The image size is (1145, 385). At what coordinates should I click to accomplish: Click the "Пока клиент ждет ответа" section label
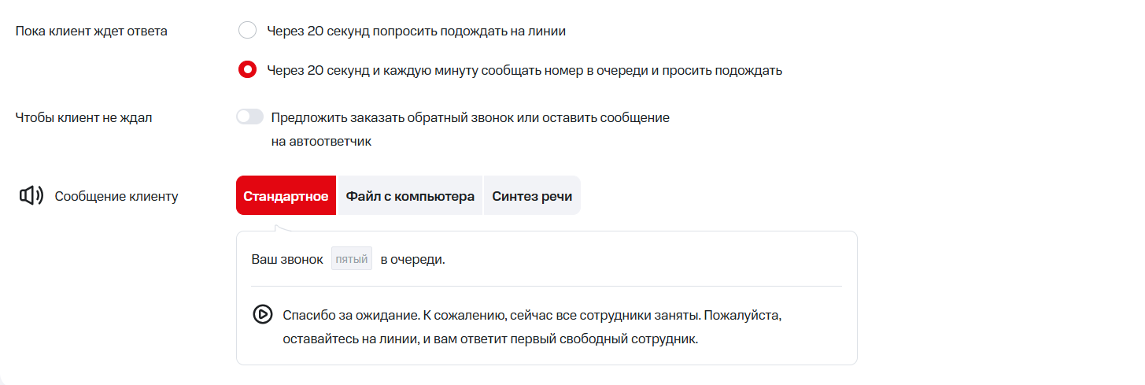(91, 31)
